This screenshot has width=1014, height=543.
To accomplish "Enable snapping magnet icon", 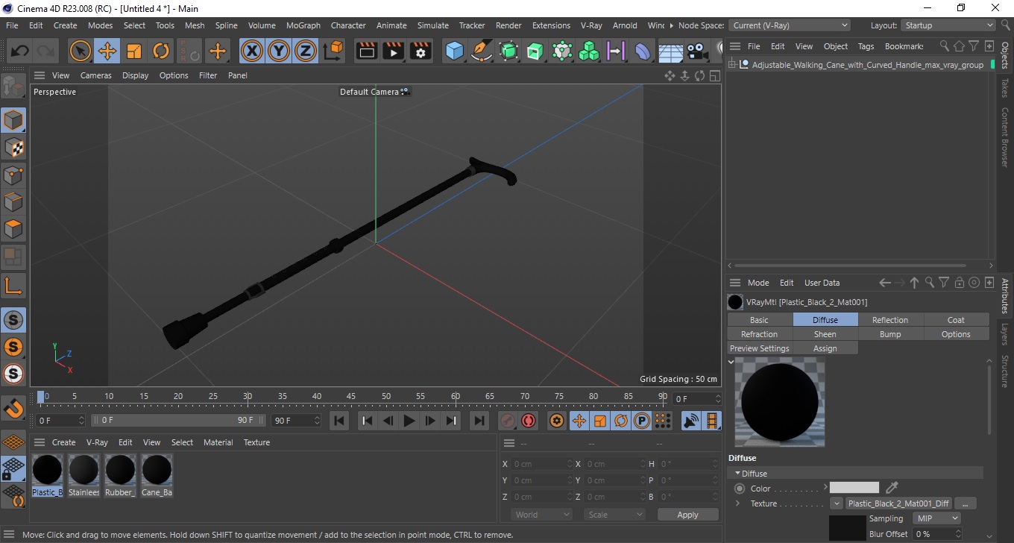I will pyautogui.click(x=13, y=408).
